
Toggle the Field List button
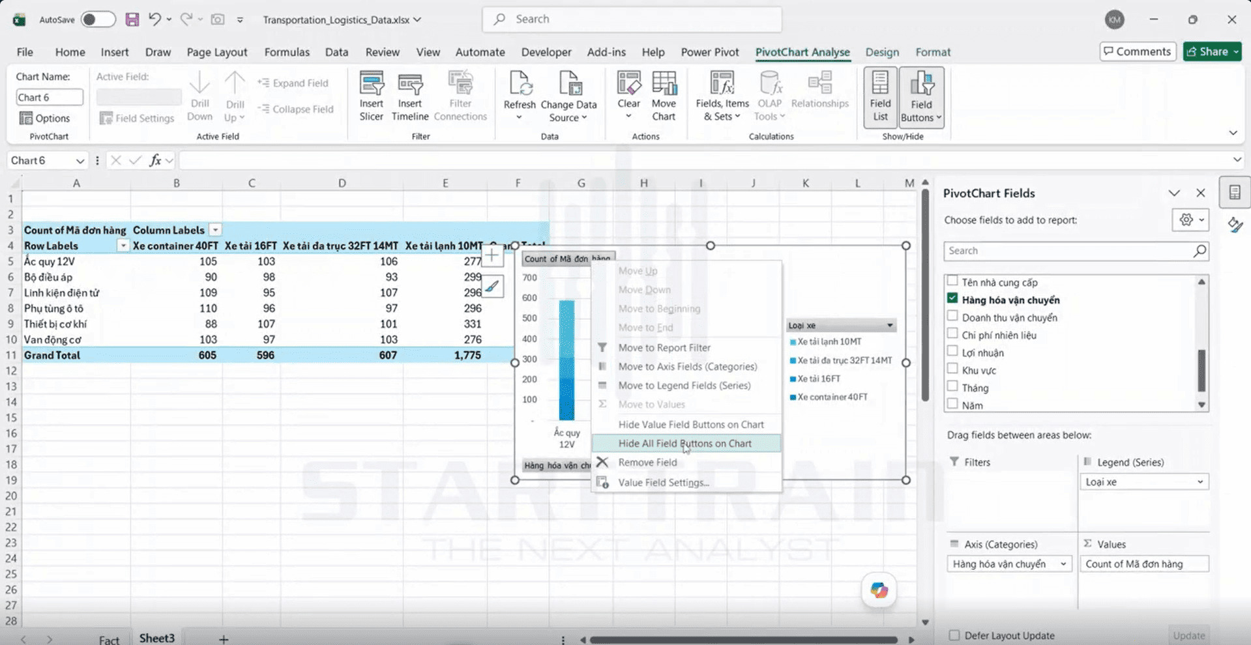tap(880, 97)
